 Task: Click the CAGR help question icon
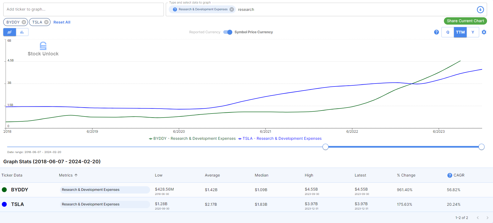450,175
